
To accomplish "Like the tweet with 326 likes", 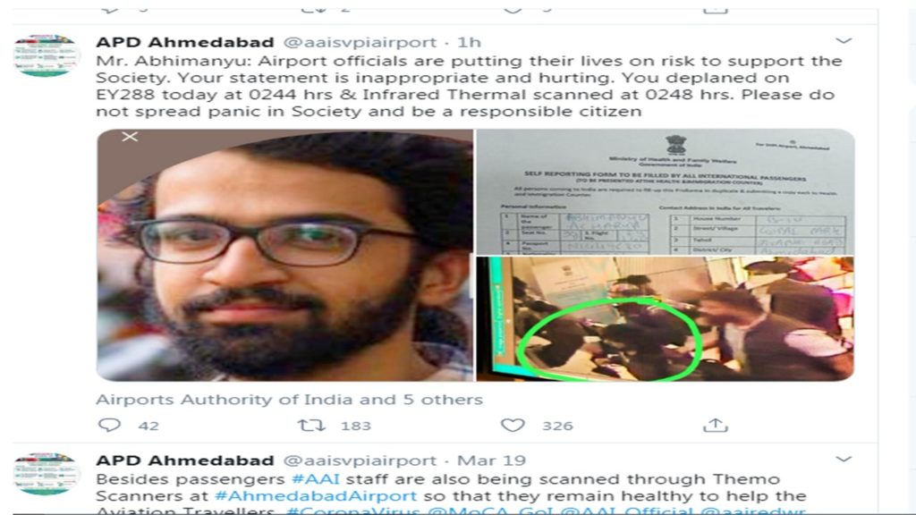I will (x=513, y=425).
